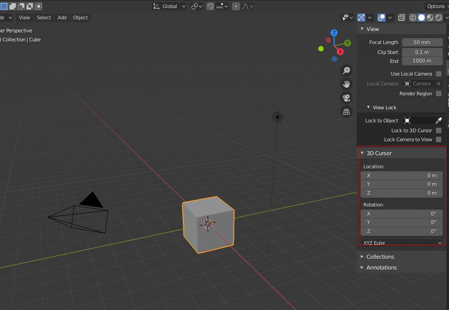Expand the Annotations panel
This screenshot has width=449, height=310.
[362, 267]
